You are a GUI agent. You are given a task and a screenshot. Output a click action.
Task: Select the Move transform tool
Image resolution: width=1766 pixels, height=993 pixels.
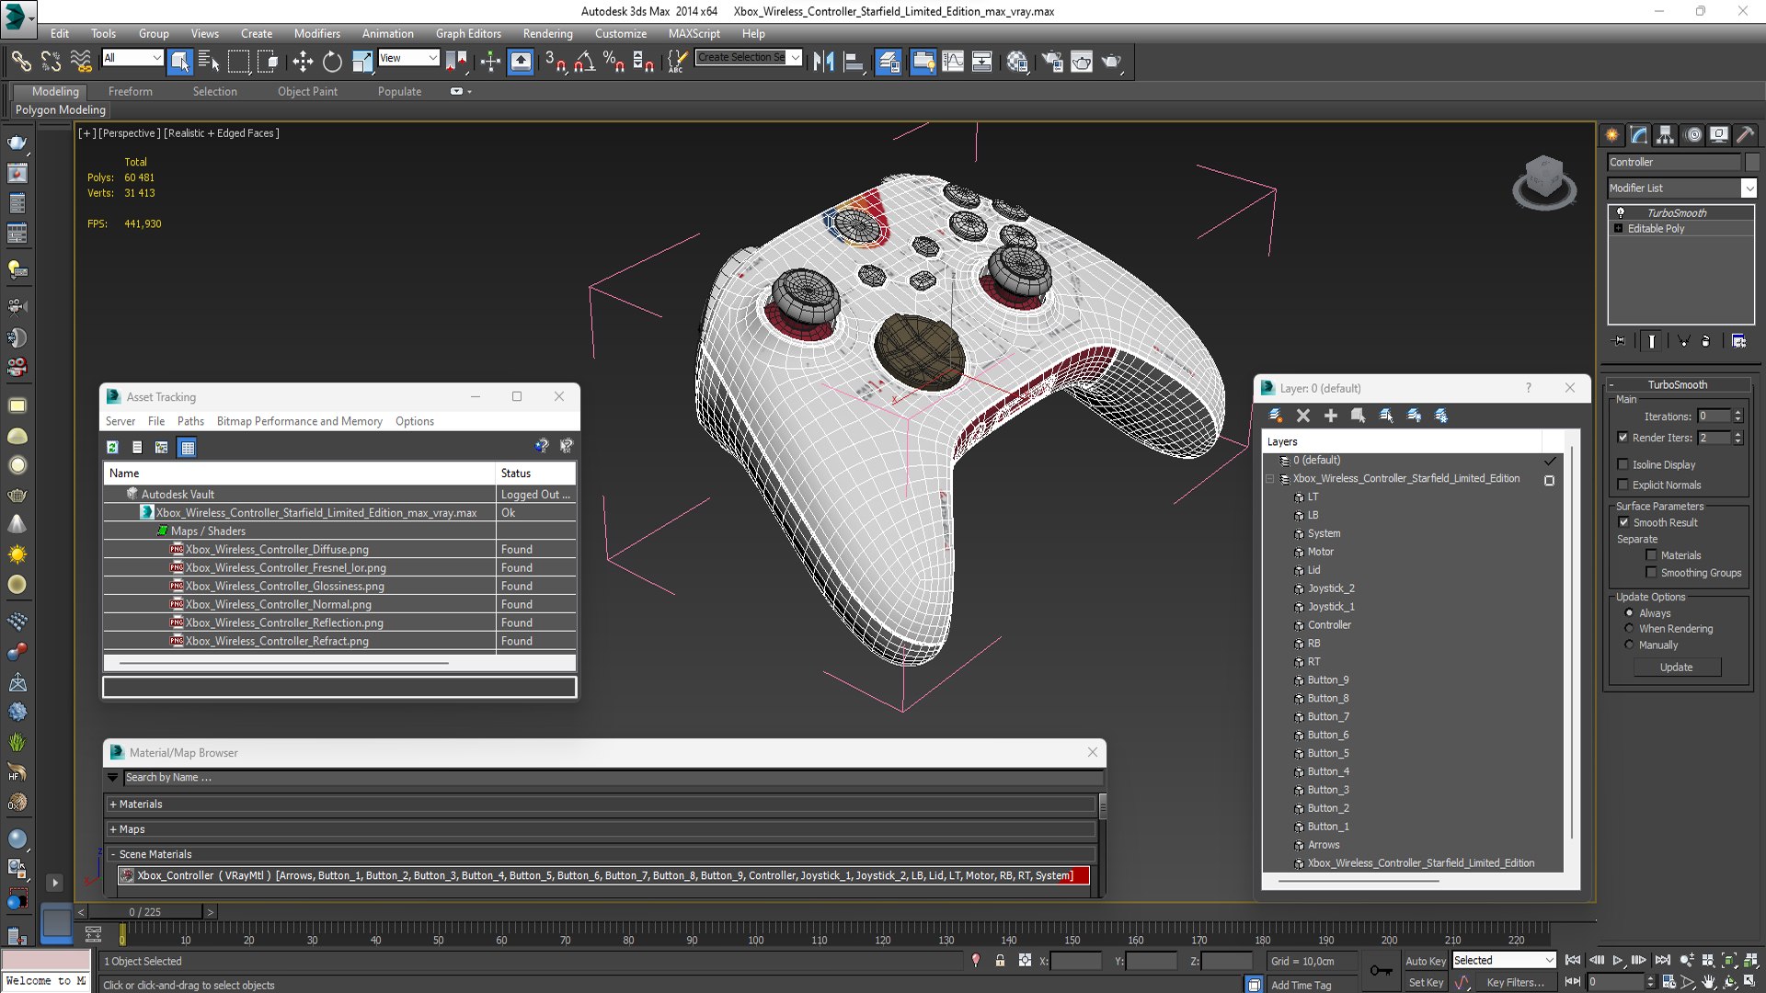pos(303,62)
